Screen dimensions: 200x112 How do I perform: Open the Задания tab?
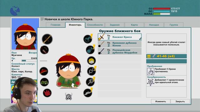click(x=115, y=25)
